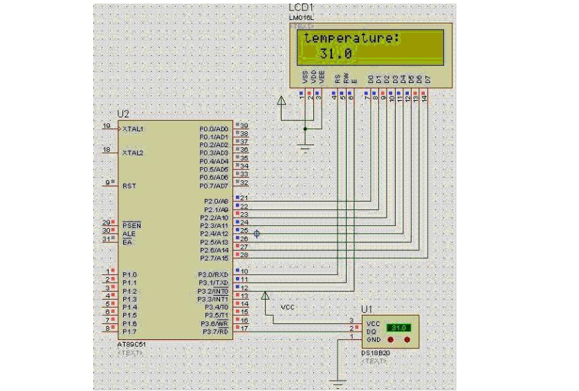Click pin number 17 on the AT89C51
The height and width of the screenshot is (391, 579).
tap(244, 328)
